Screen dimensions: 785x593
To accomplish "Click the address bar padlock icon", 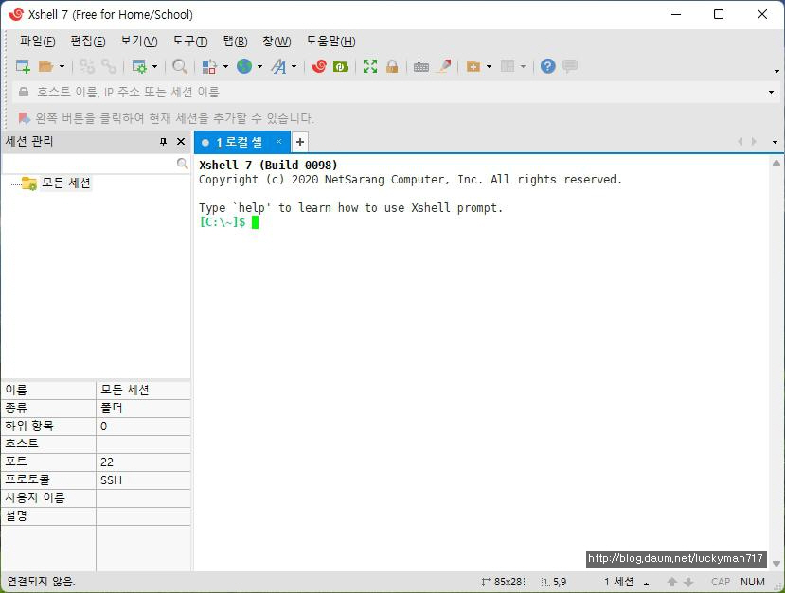I will (24, 92).
